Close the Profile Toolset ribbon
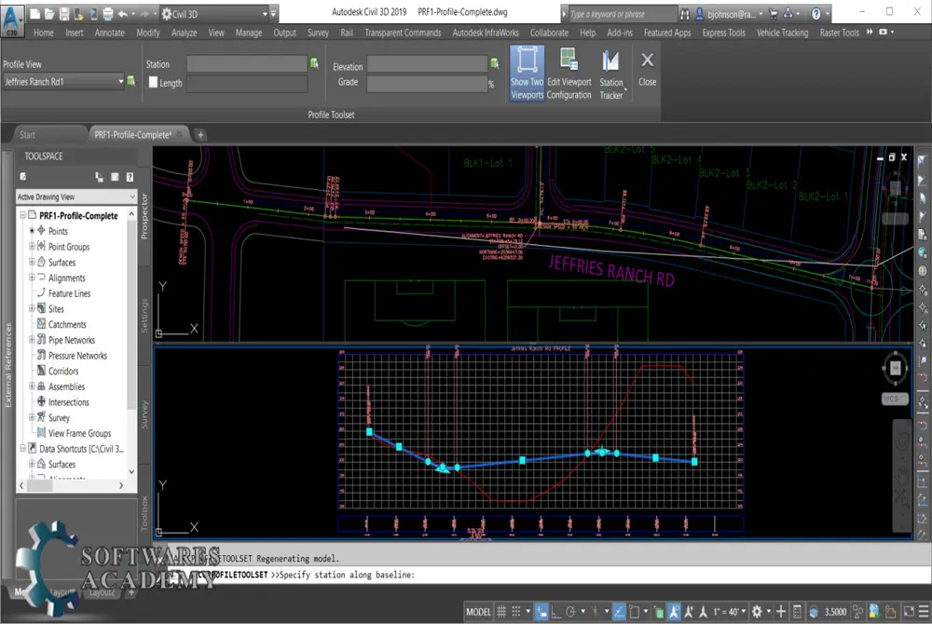932x624 pixels. [x=648, y=68]
